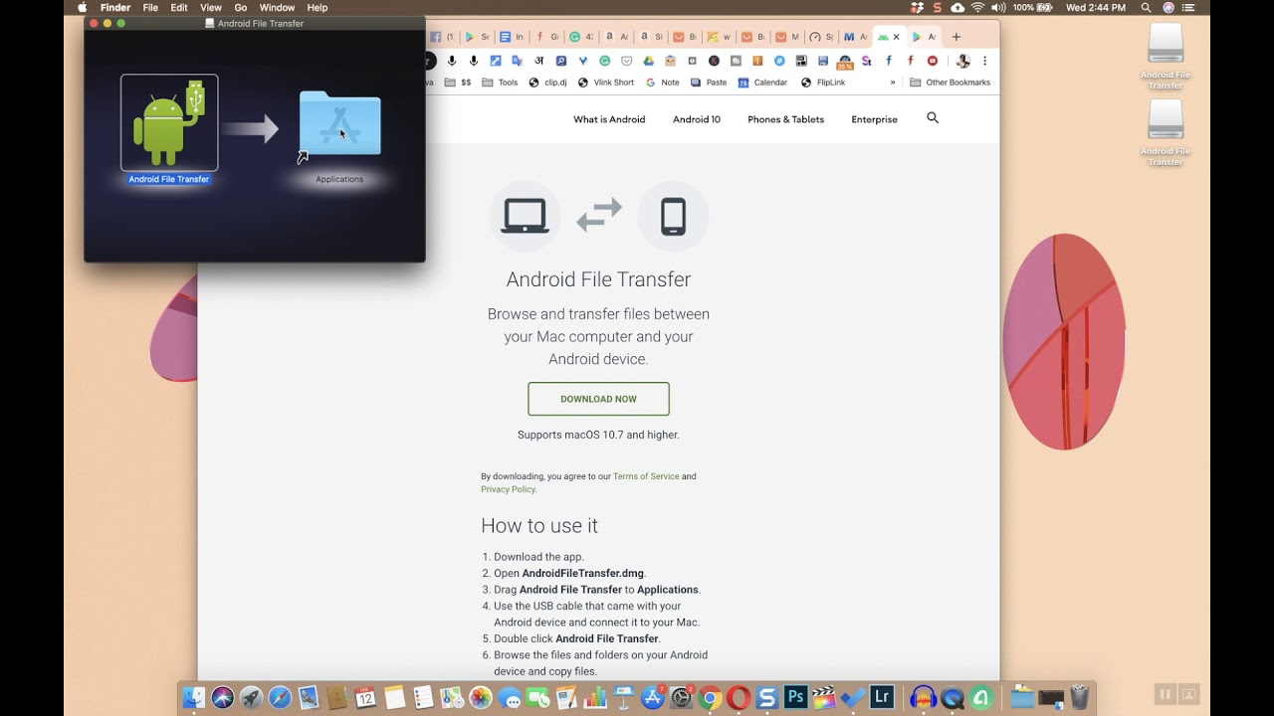Open the File menu

pos(150,7)
